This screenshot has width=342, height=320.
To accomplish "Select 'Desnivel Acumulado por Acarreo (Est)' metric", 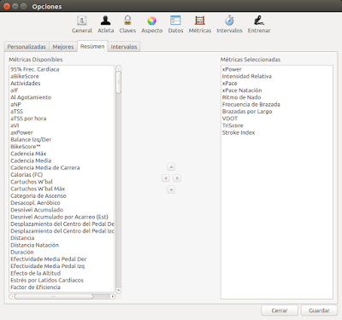I will [62, 217].
